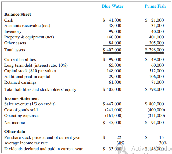Click Prime Fish net income $91,000
Screen dimensions: 172x154
click(x=154, y=123)
